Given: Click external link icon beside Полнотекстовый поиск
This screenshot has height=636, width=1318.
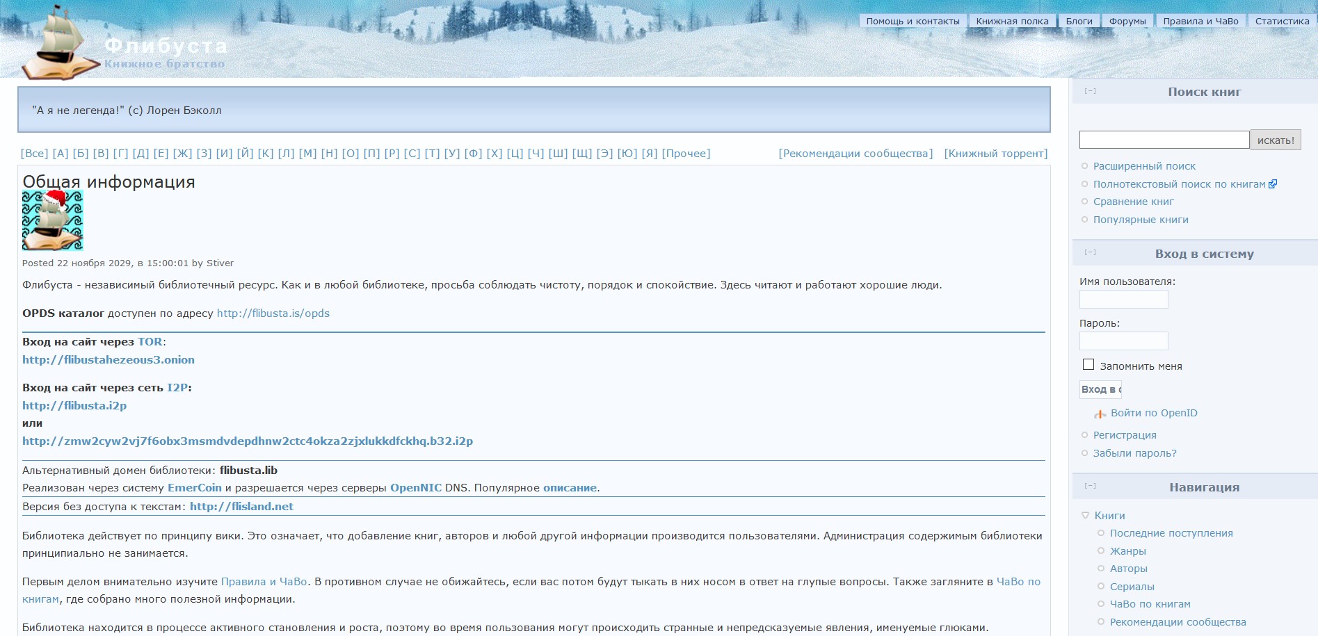Looking at the screenshot, I should click(1273, 184).
